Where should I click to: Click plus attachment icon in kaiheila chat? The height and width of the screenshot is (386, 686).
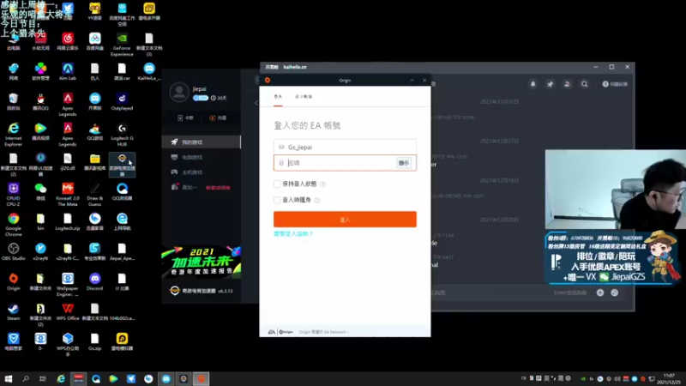[x=599, y=293]
